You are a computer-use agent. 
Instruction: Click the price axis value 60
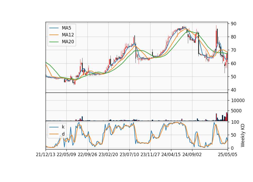point(234,64)
